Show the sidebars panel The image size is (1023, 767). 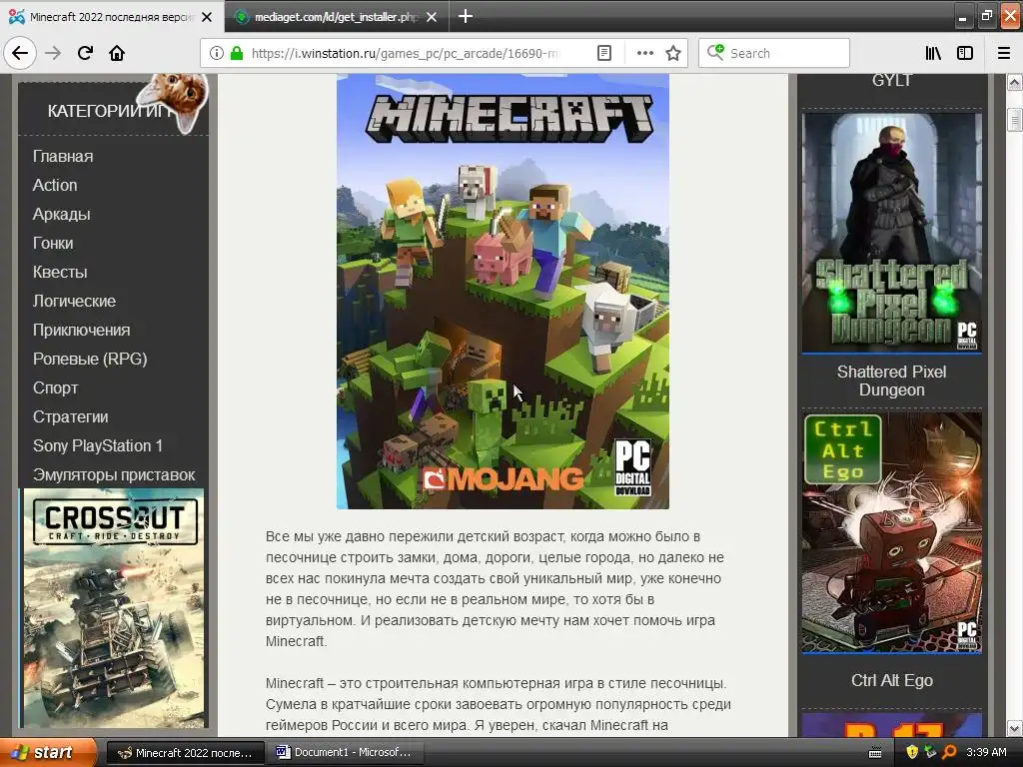(x=964, y=53)
